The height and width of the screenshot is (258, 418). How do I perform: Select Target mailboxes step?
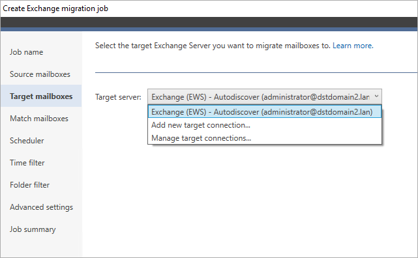41,96
